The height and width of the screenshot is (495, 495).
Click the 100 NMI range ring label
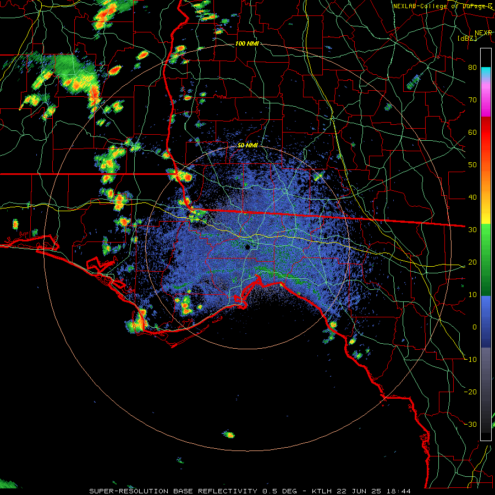click(247, 43)
